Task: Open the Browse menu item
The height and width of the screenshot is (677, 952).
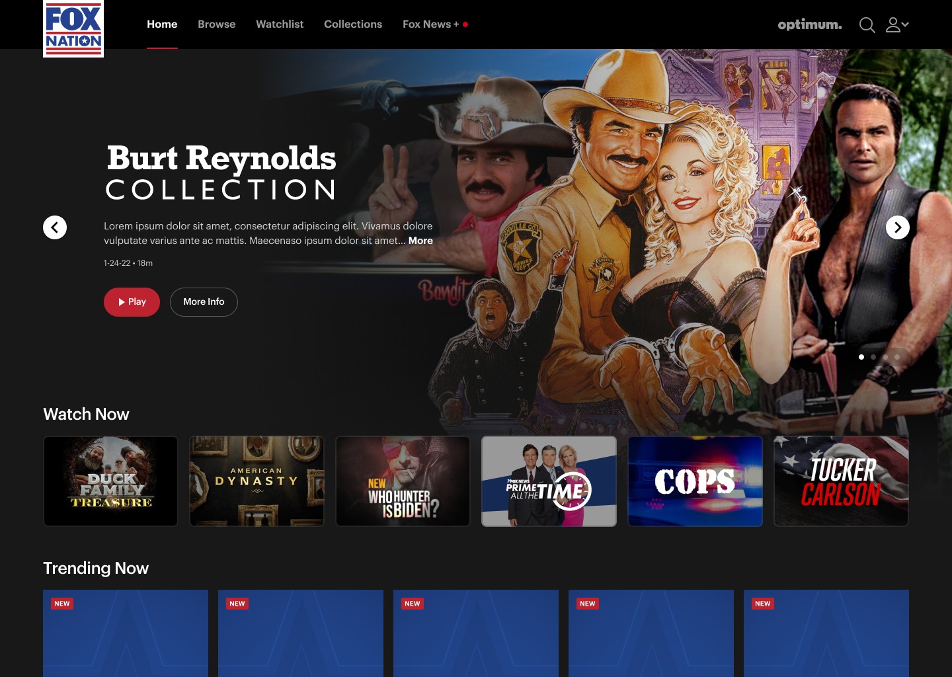Action: click(217, 24)
